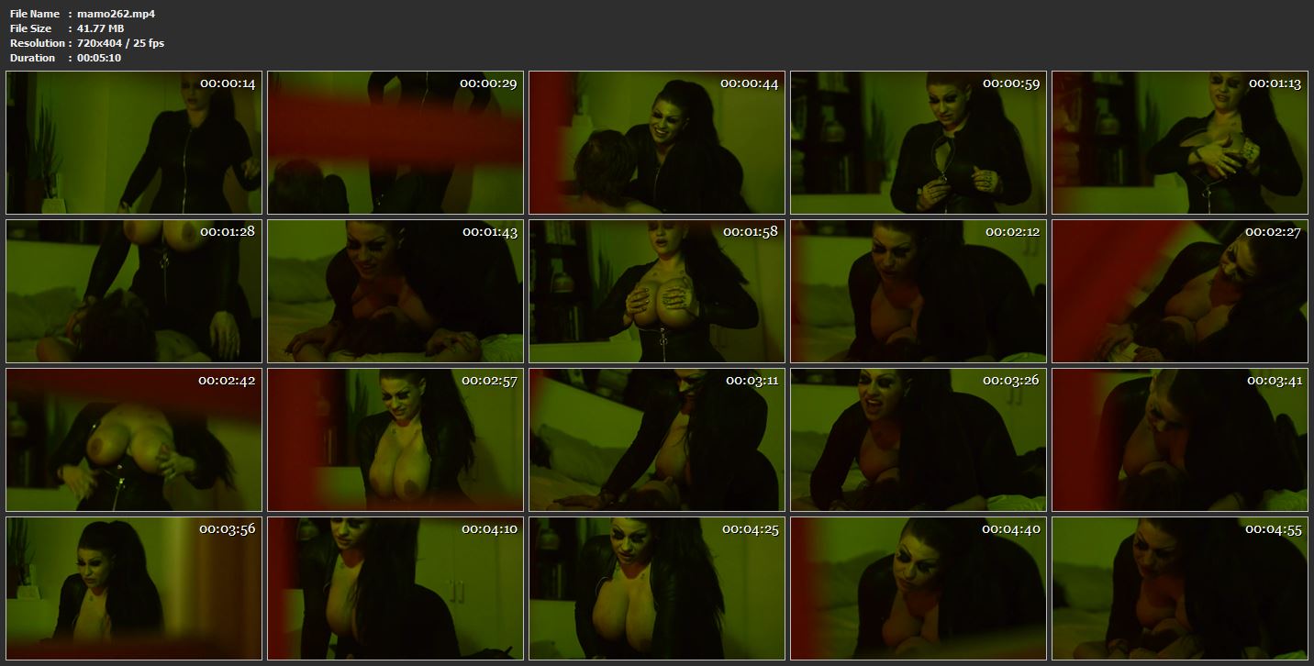Click the File Size label

coord(31,28)
